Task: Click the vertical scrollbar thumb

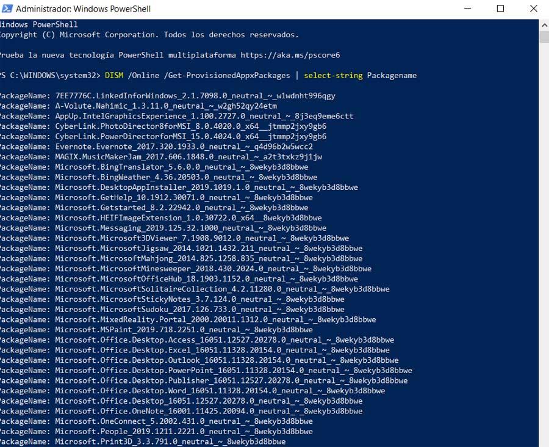Action: tap(544, 37)
